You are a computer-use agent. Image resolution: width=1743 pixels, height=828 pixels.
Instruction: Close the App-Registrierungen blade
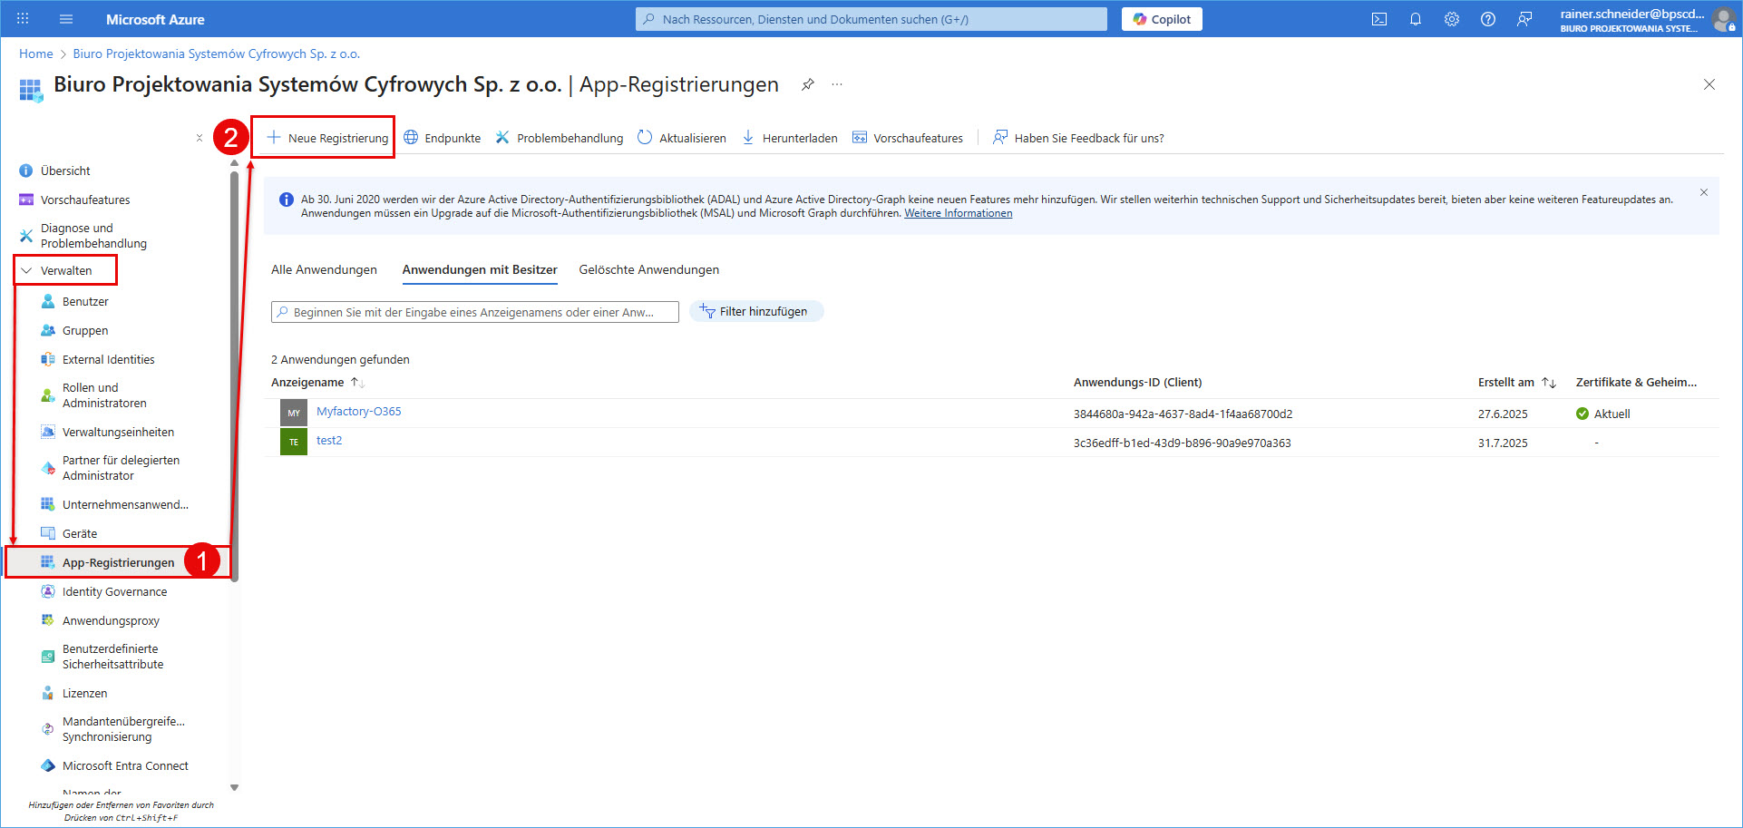[x=1709, y=84]
